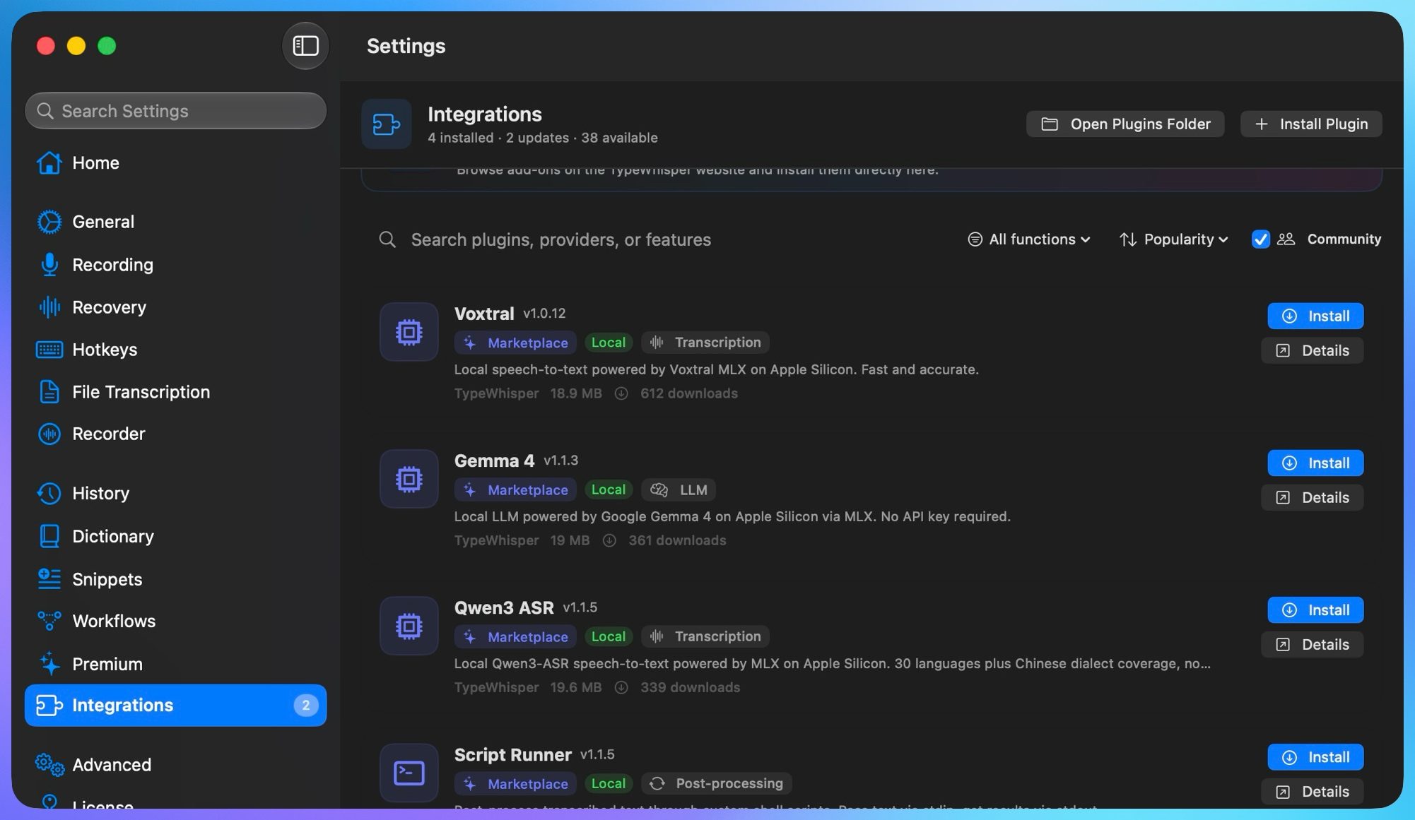The height and width of the screenshot is (820, 1415).
Task: Select the Integrations sidebar item
Action: pos(175,705)
